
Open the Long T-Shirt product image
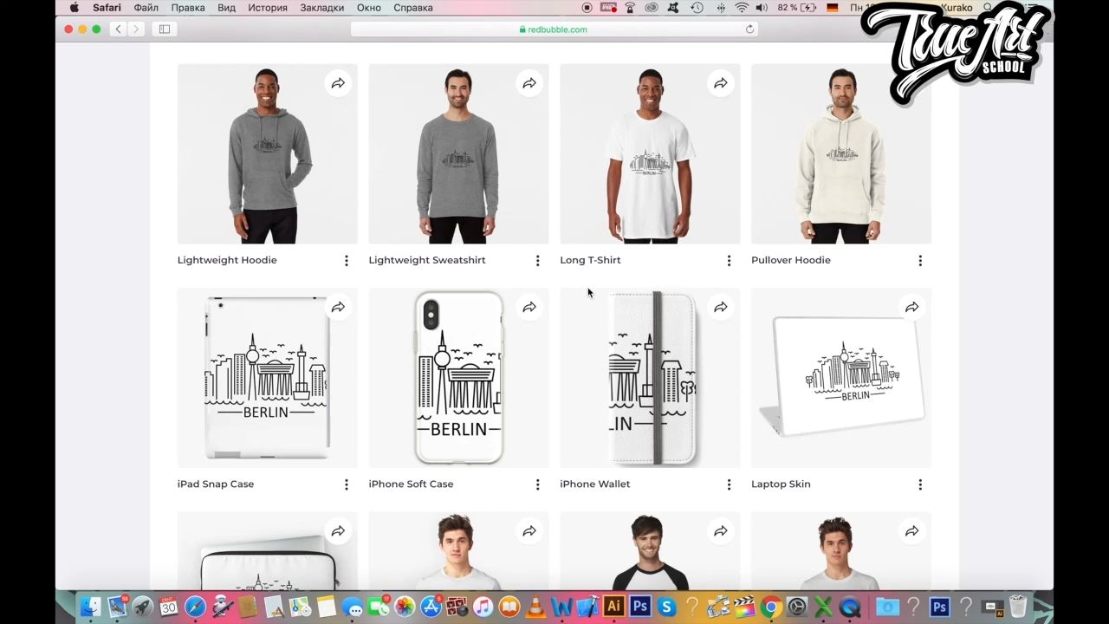click(651, 153)
